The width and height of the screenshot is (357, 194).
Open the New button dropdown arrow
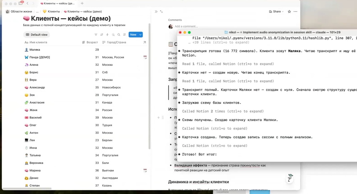[x=140, y=35]
